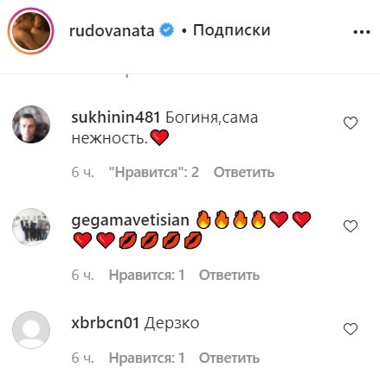Open the rudovanata username link
Image resolution: width=380 pixels, height=387 pixels.
click(x=112, y=30)
